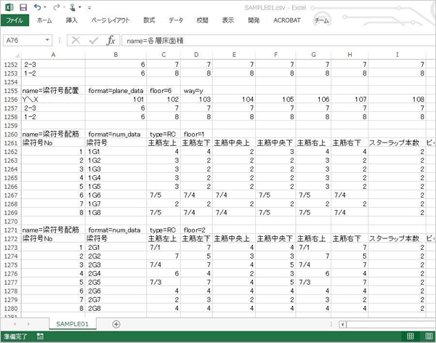Image resolution: width=436 pixels, height=343 pixels.
Task: Click the Name Box showing A76
Action: pos(25,41)
